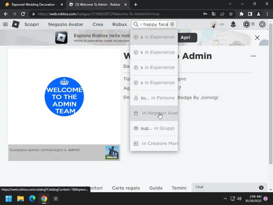Open the Windows Start menu
273x205 pixels.
tap(9, 199)
